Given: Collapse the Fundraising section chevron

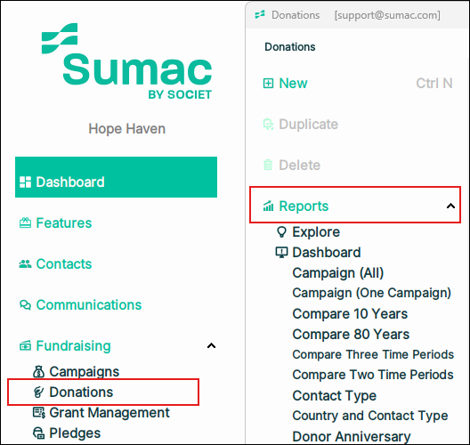Looking at the screenshot, I should [x=211, y=346].
